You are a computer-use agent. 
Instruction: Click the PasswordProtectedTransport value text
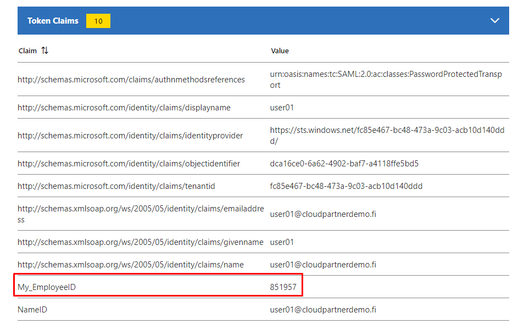coord(386,80)
